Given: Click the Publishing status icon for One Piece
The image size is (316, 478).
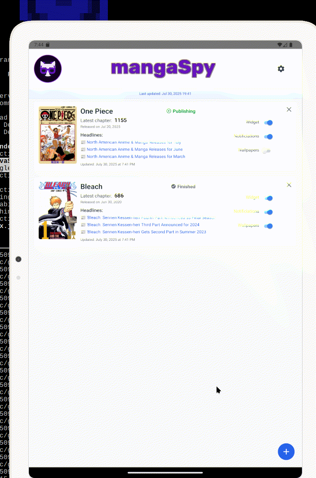Looking at the screenshot, I should pos(169,111).
